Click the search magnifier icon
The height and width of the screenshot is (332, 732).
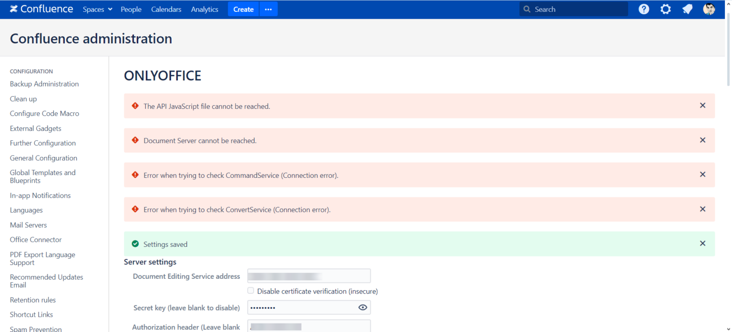(527, 9)
